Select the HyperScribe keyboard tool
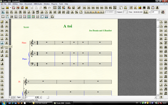 [38, 12]
